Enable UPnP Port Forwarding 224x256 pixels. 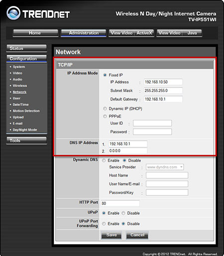click(x=104, y=224)
